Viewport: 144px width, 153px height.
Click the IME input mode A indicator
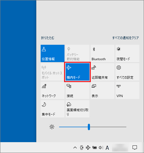[107, 148]
